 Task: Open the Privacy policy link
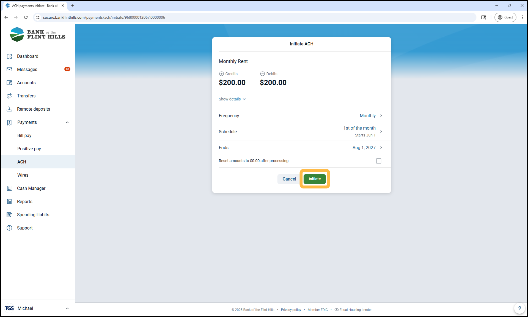[x=291, y=310]
